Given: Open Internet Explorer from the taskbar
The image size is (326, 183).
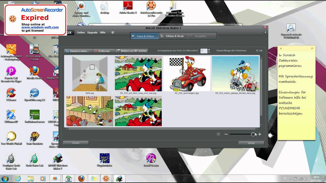Looking at the screenshot, I should pos(18,179).
